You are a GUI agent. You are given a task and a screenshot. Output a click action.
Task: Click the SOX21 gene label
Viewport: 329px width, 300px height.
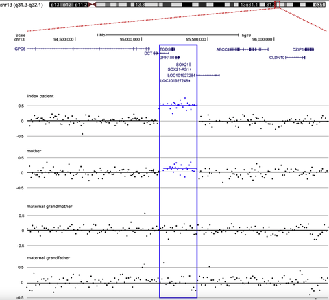(x=182, y=65)
